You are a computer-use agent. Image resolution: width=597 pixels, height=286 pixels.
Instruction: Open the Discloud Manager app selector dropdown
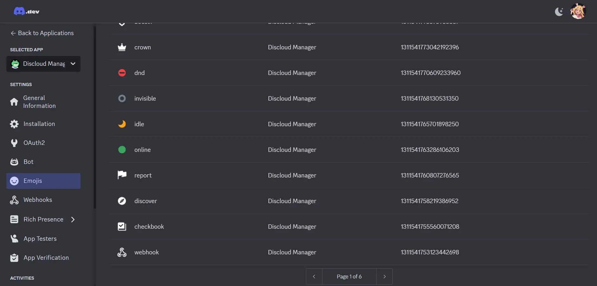tap(43, 64)
